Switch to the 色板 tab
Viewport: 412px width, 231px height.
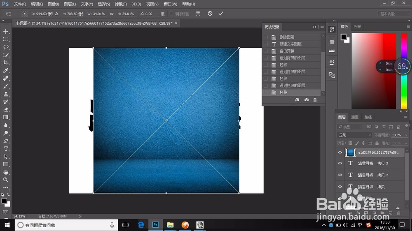click(x=357, y=27)
